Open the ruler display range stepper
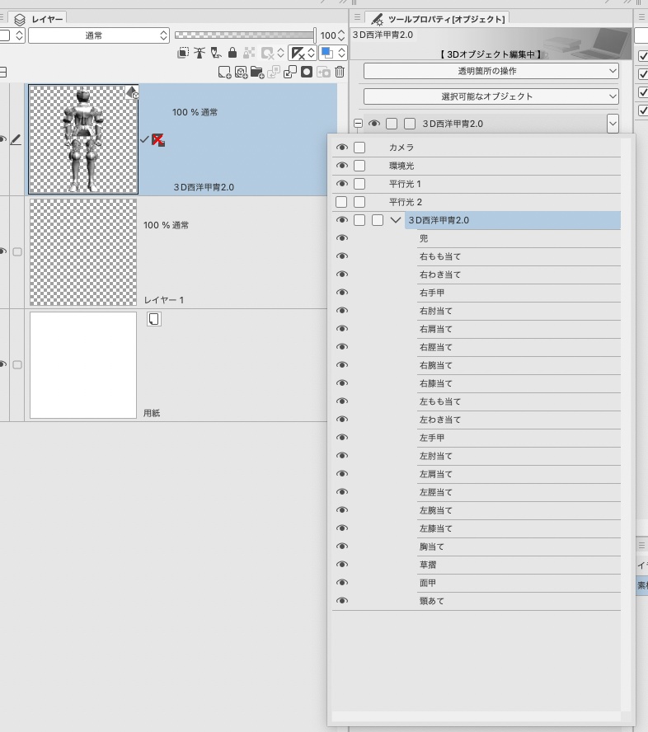Screen dimensions: 648x732 pyautogui.click(x=312, y=53)
